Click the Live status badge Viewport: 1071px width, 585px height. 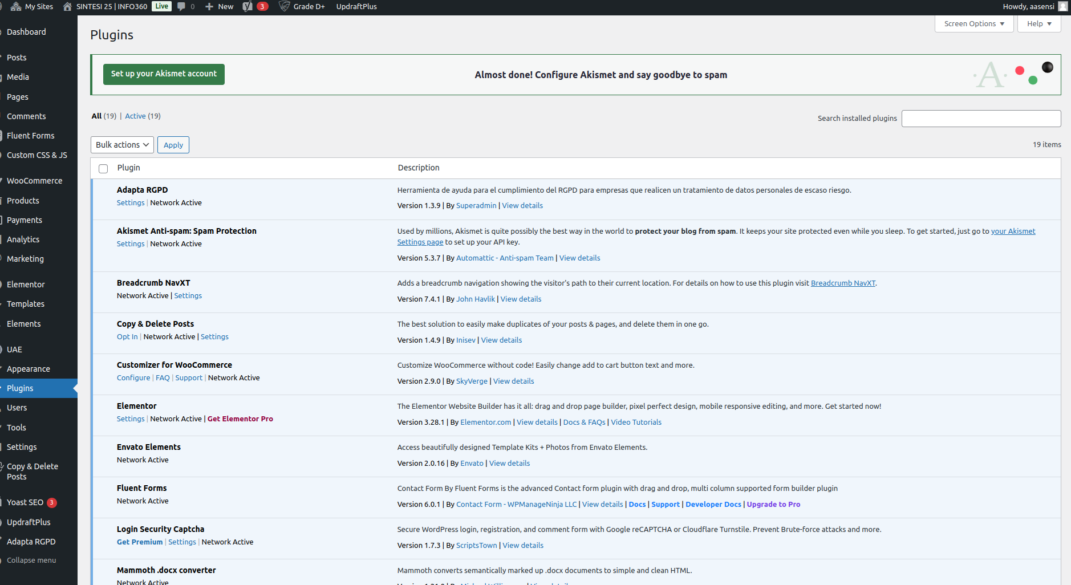(x=162, y=6)
